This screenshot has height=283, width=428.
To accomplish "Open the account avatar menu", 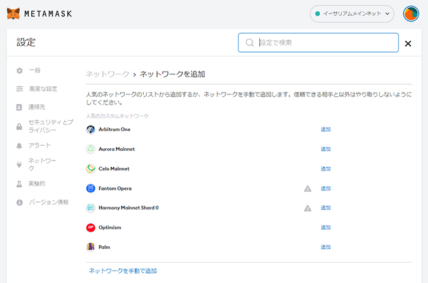I will point(411,13).
